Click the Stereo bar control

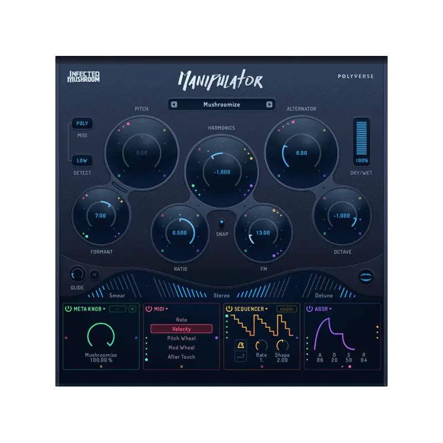point(222,287)
